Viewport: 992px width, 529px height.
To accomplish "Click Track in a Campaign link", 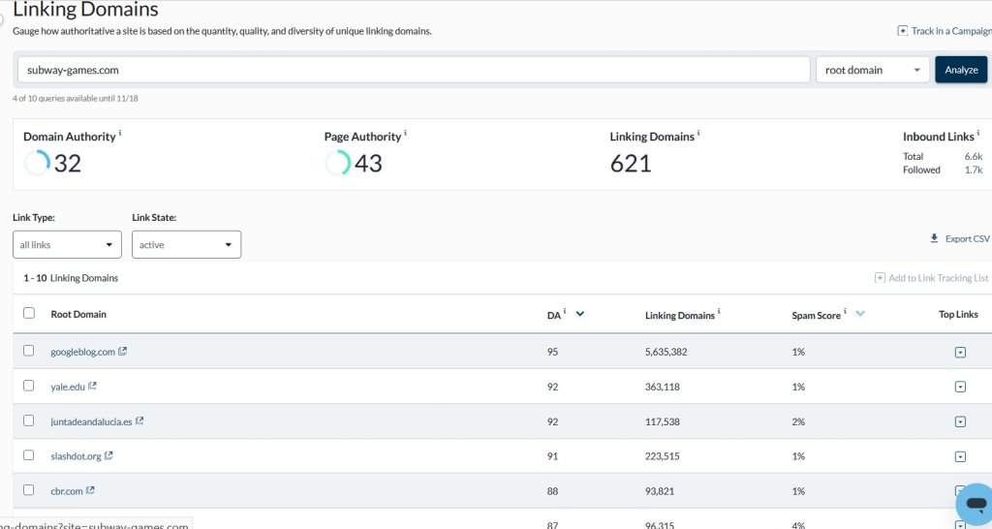I will (949, 31).
